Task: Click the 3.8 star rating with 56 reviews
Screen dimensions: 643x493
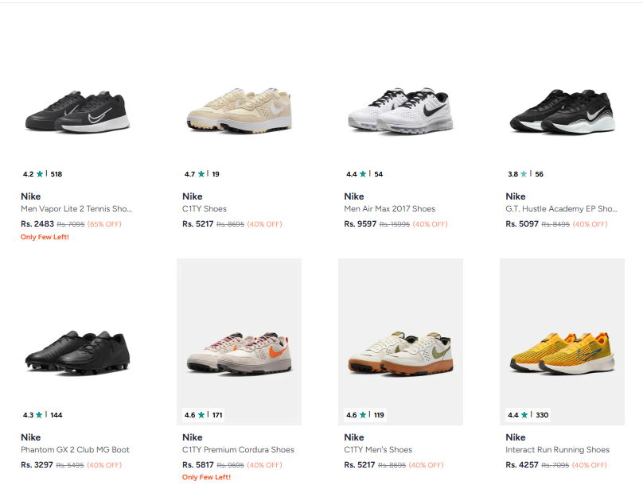Action: (525, 174)
